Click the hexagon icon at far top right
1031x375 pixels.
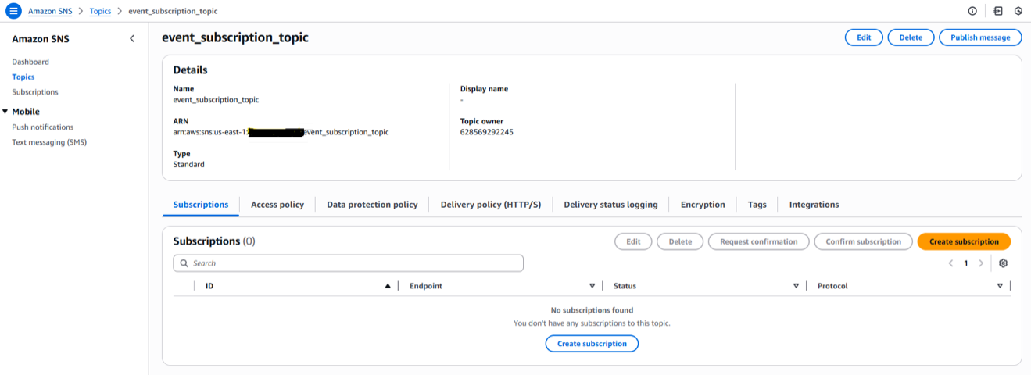pos(1018,11)
